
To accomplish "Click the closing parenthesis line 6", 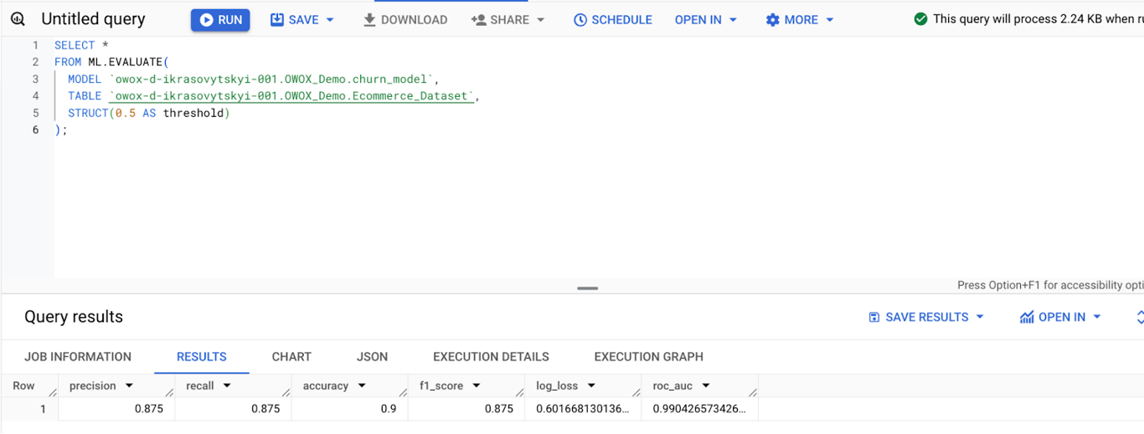I will 60,130.
